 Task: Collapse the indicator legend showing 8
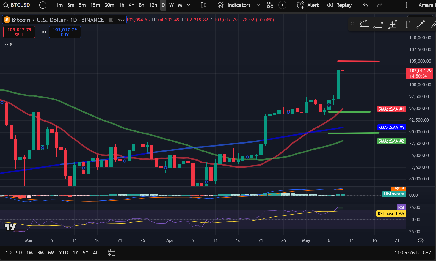[x=9, y=45]
